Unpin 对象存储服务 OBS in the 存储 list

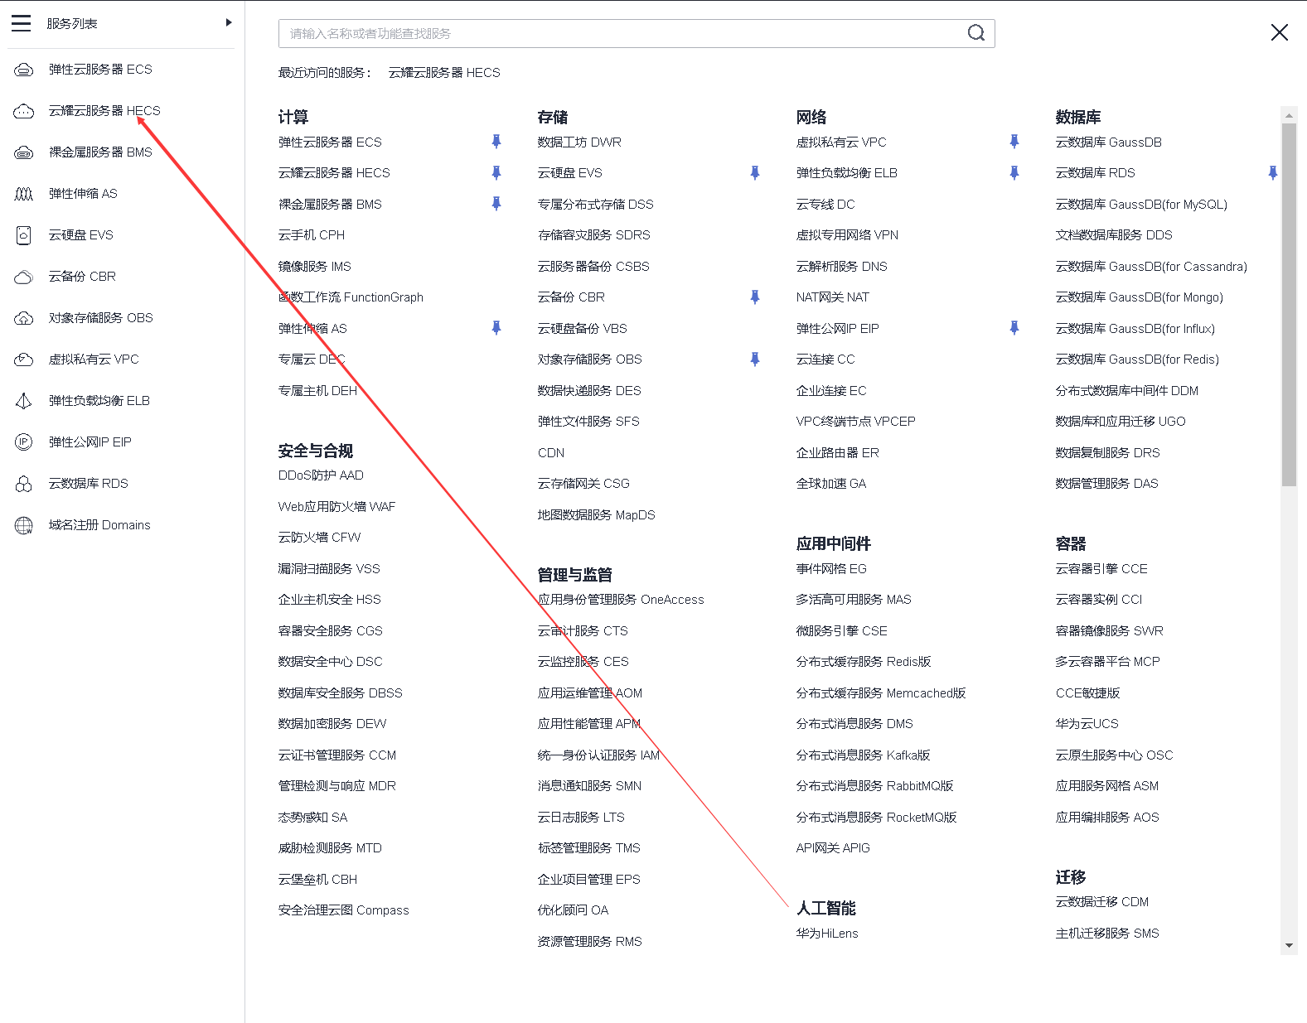(x=755, y=359)
